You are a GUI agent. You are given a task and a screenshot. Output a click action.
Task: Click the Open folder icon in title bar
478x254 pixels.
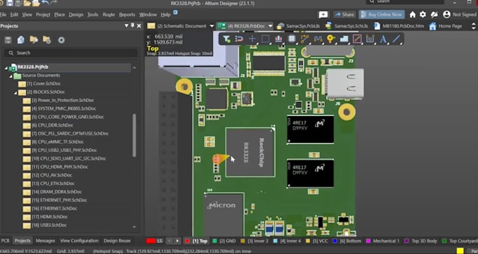pos(27,3)
